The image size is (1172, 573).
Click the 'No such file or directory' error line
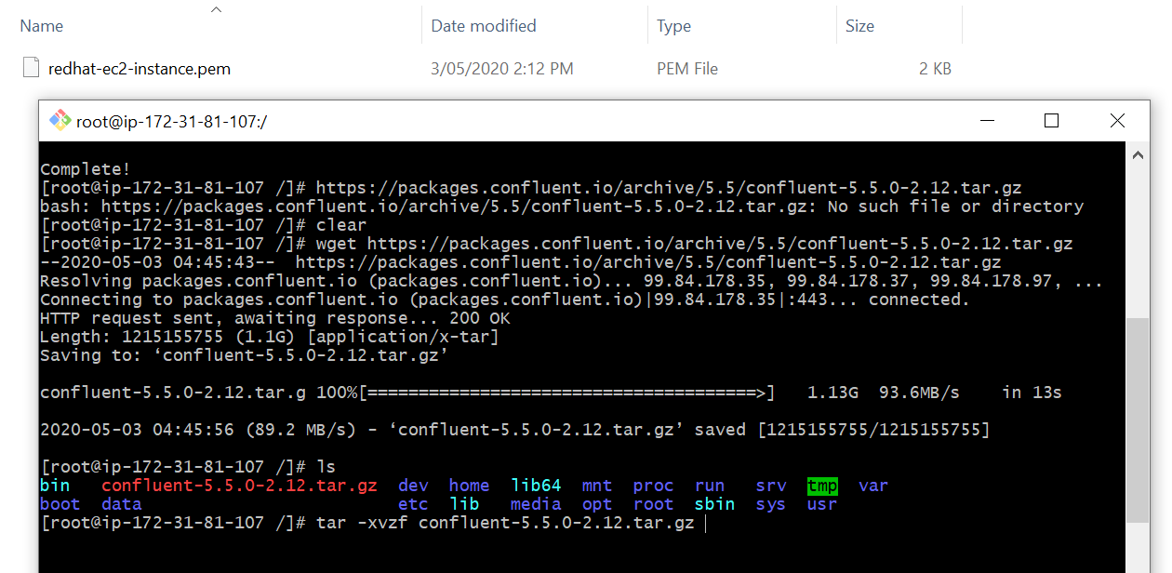click(x=562, y=207)
